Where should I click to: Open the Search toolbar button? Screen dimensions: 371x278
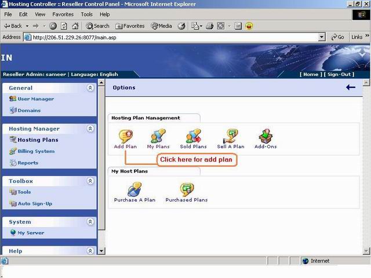(x=97, y=26)
